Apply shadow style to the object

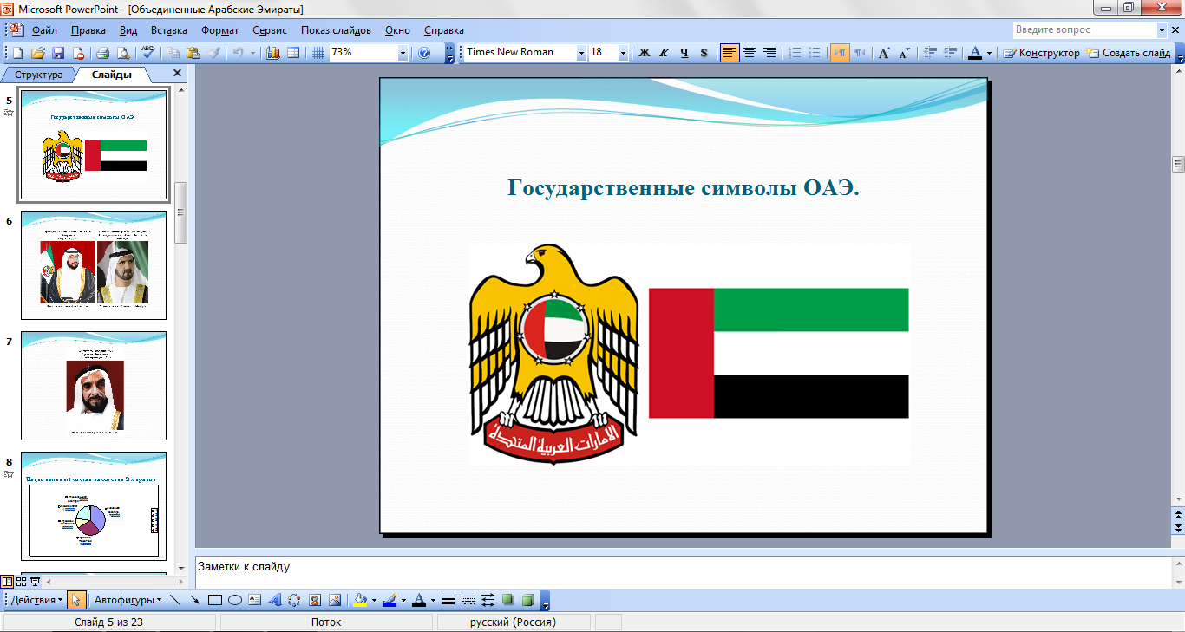(x=508, y=600)
